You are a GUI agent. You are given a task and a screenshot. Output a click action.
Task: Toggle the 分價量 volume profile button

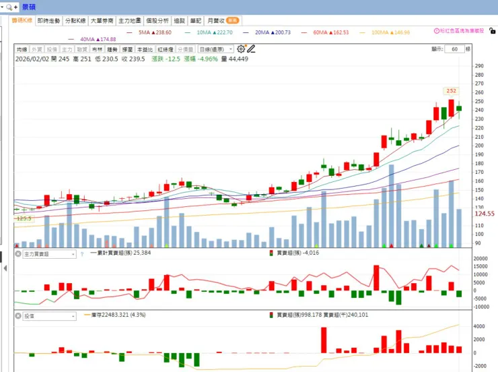[186, 49]
